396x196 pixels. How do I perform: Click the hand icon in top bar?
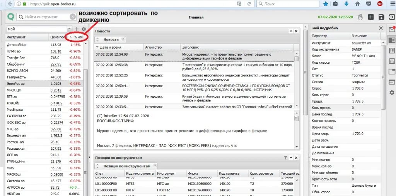360,17
